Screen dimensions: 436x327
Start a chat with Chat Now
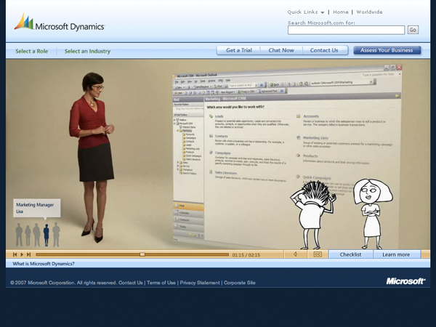coord(281,50)
